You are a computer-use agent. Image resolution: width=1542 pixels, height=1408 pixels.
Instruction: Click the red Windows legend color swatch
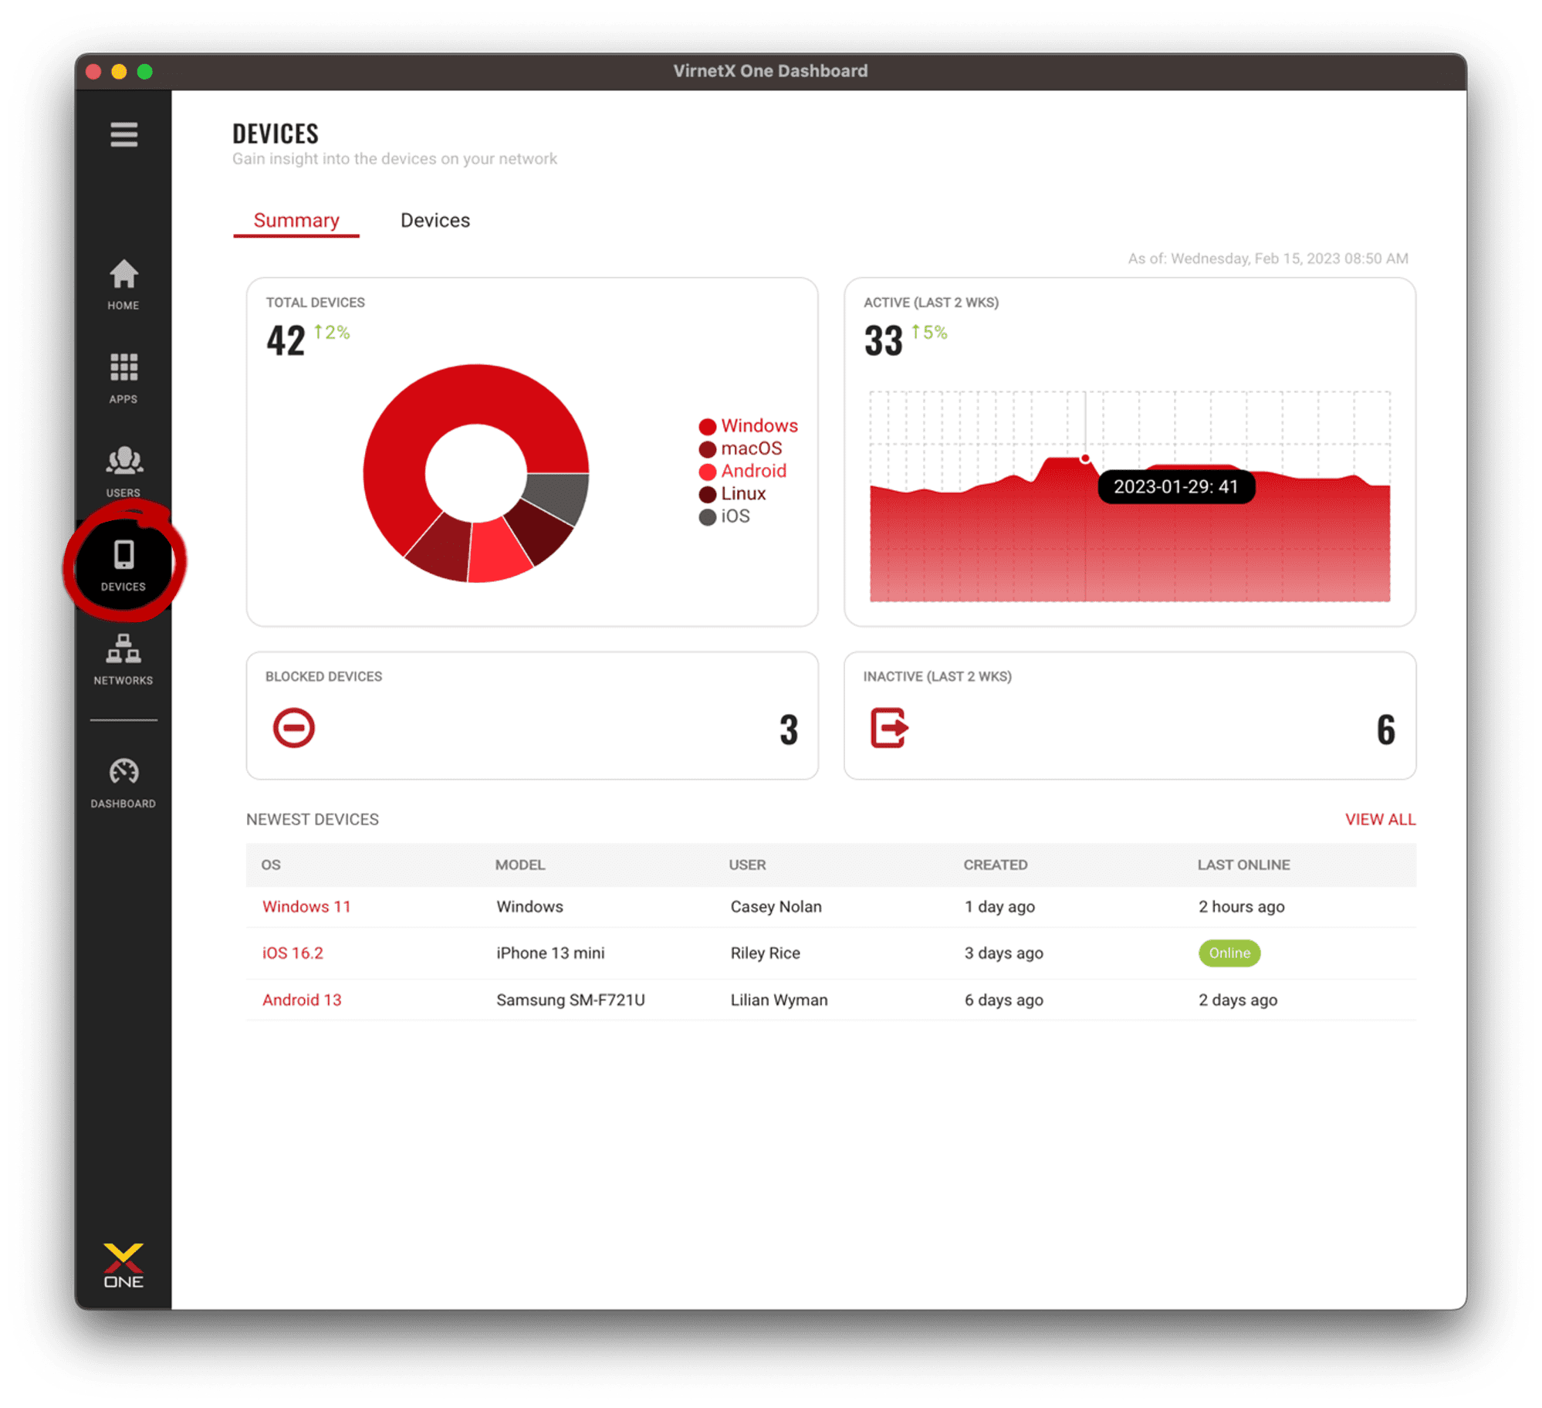point(706,425)
